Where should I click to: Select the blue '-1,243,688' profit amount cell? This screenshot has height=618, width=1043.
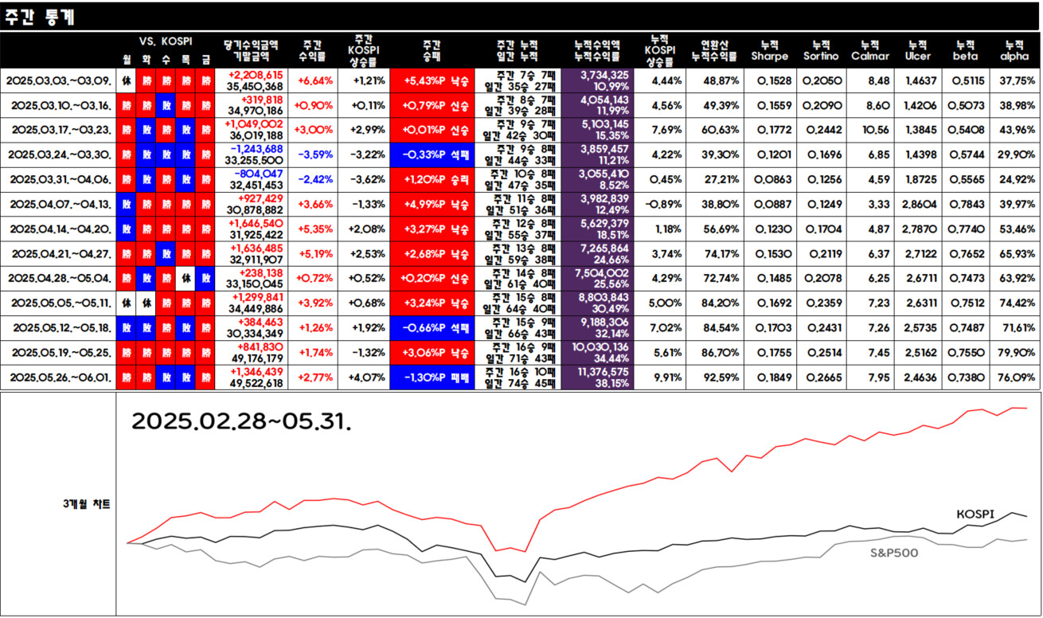click(x=256, y=149)
